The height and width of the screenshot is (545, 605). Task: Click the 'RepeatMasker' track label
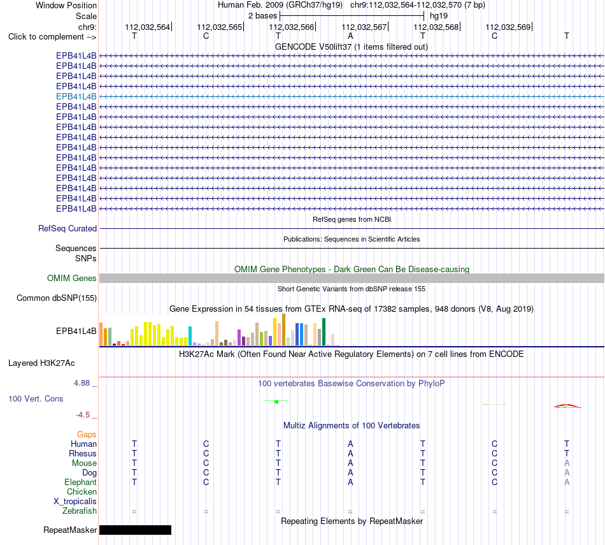[x=70, y=530]
